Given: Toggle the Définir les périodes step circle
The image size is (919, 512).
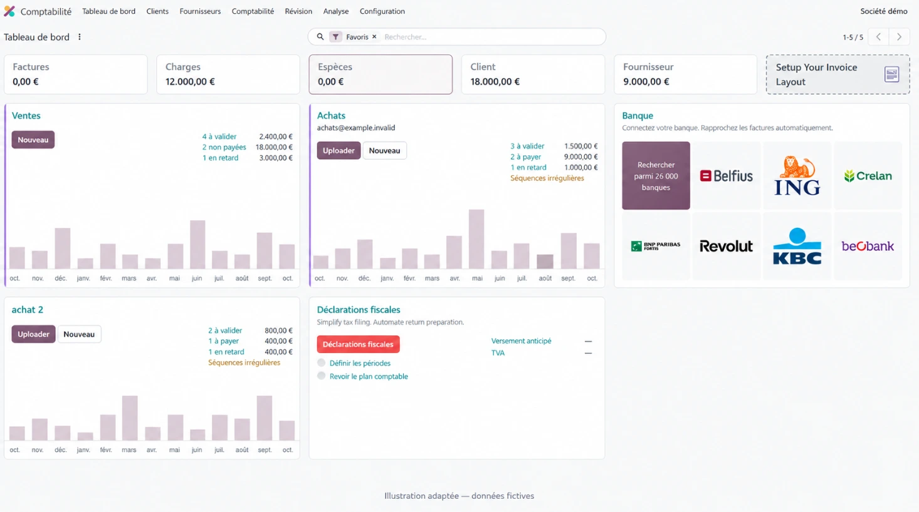Looking at the screenshot, I should point(322,362).
